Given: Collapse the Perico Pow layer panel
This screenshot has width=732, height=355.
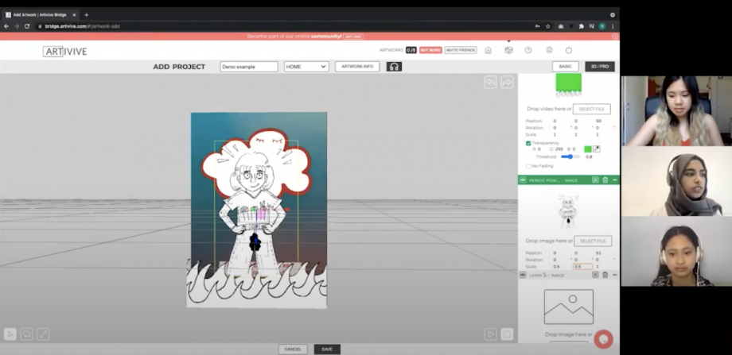Looking at the screenshot, I should click(615, 180).
